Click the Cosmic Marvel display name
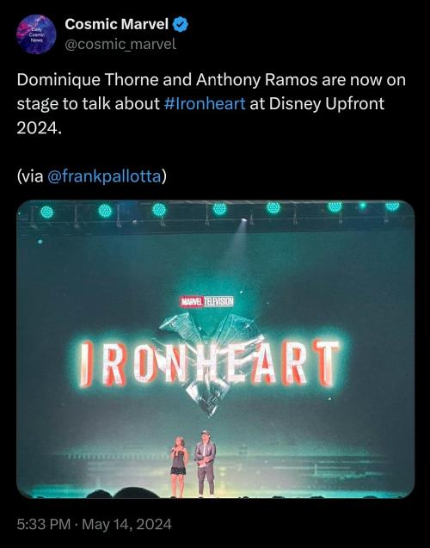The image size is (430, 548). coord(117,24)
